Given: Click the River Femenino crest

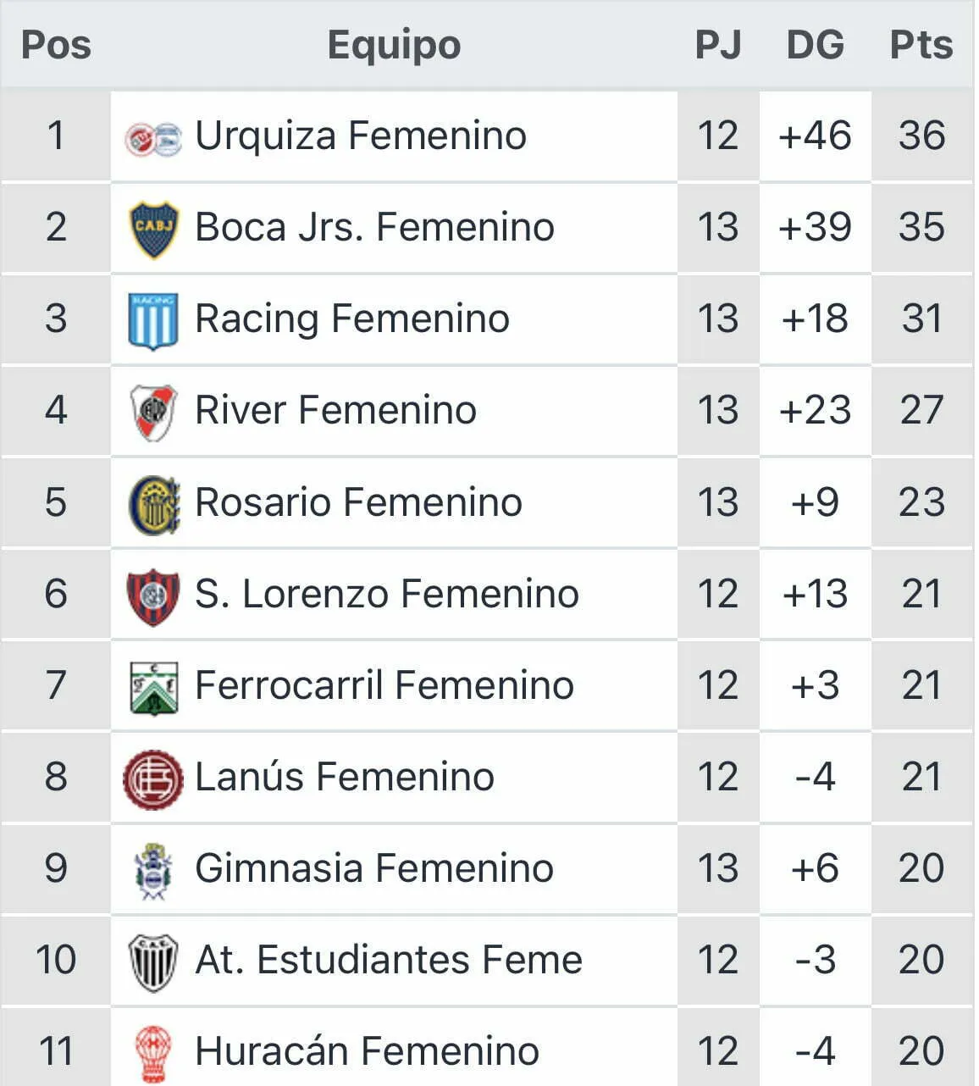Looking at the screenshot, I should [153, 412].
